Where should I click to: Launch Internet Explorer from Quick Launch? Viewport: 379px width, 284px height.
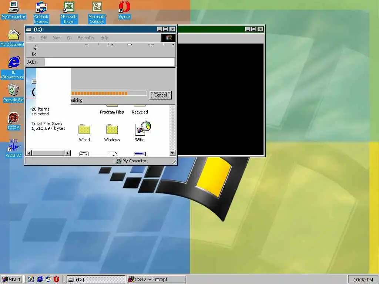pyautogui.click(x=40, y=279)
